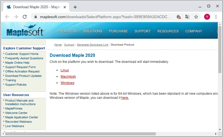Image resolution: width=223 pixels, height=137 pixels.
Task: Click the Explore Customer Support heading
Action: click(24, 48)
